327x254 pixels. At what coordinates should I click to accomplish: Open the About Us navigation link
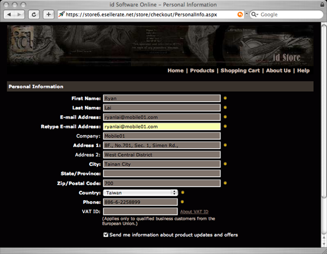tap(278, 70)
